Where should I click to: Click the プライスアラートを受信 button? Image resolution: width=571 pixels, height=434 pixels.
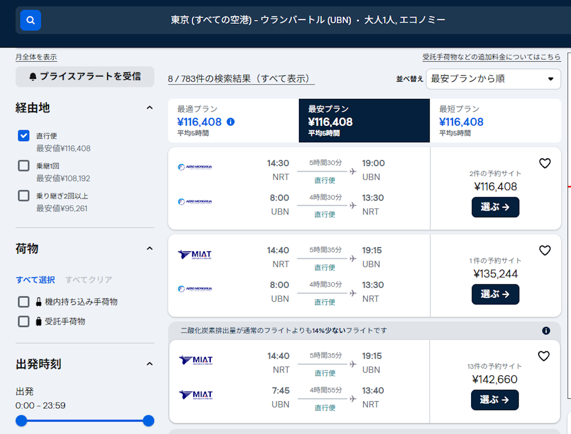85,77
